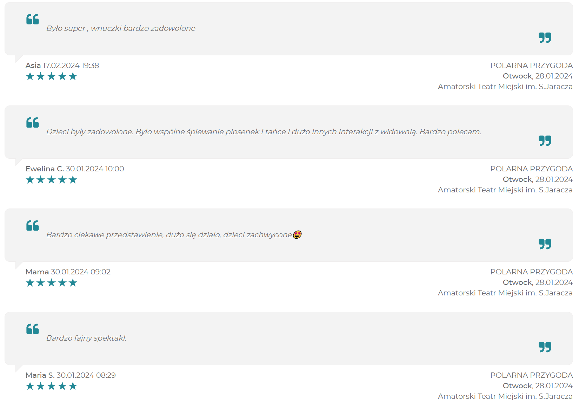Click the star rating under Mama's review

tap(51, 283)
